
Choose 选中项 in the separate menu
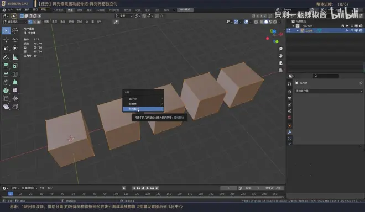click(143, 99)
